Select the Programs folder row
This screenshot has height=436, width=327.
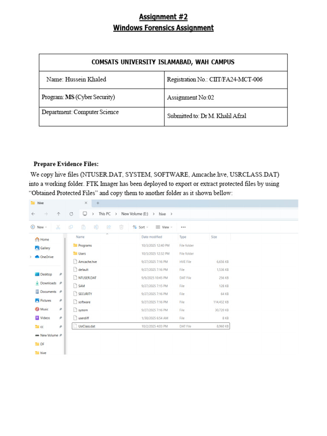coord(151,246)
